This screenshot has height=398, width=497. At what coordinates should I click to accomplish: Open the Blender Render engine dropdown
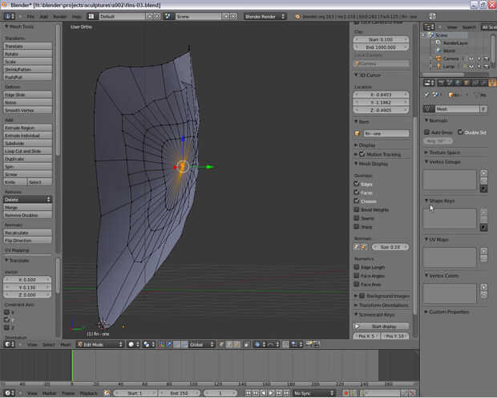pos(265,15)
